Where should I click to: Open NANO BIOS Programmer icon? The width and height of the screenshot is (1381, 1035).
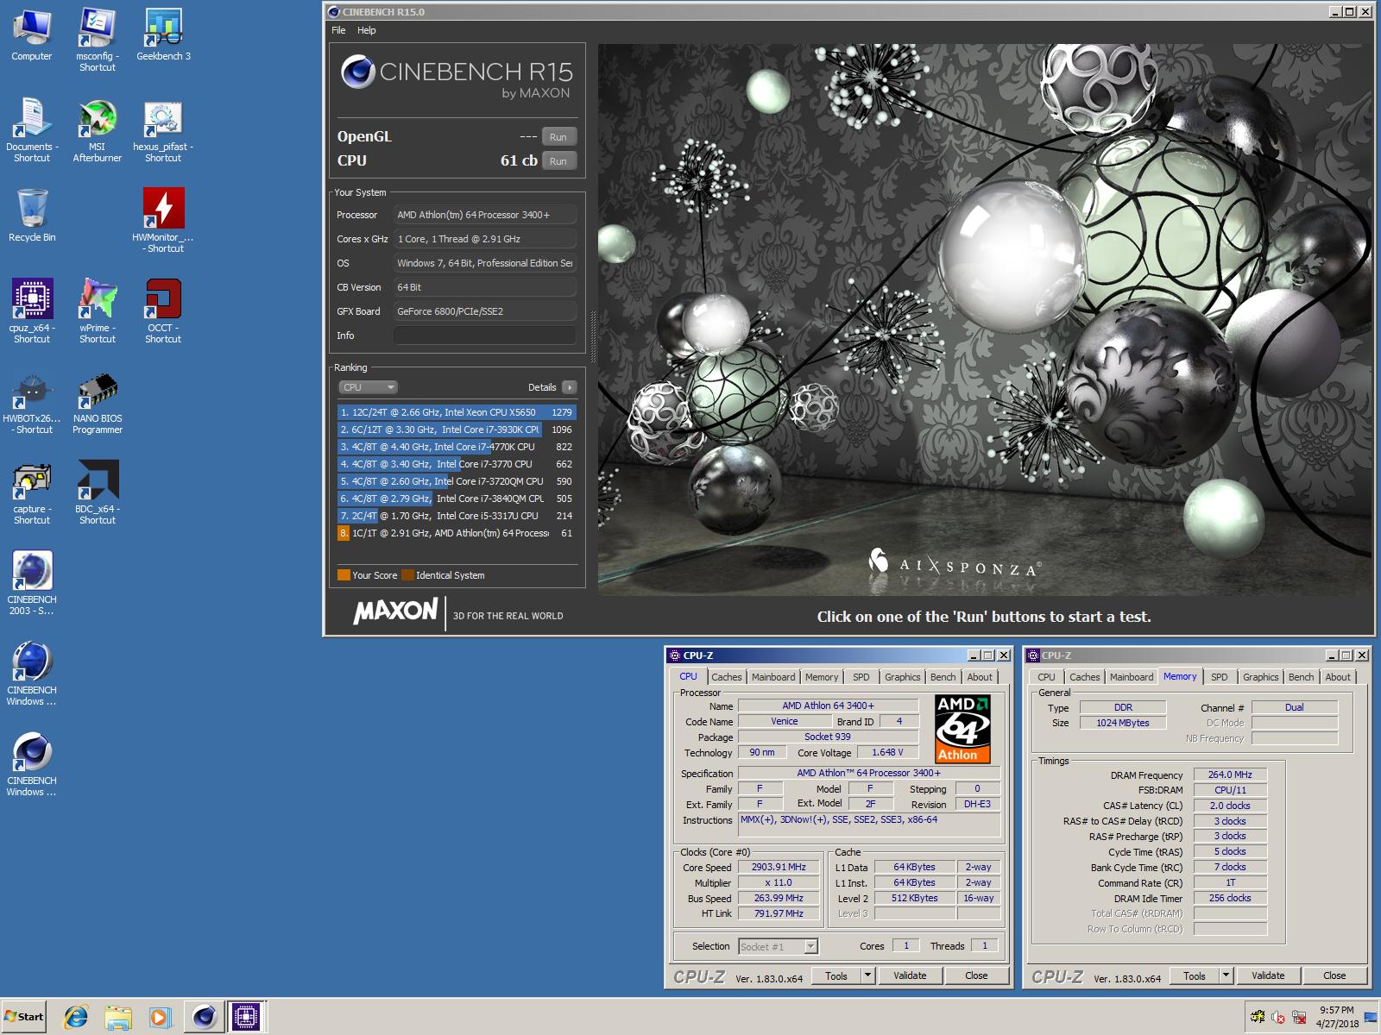98,402
